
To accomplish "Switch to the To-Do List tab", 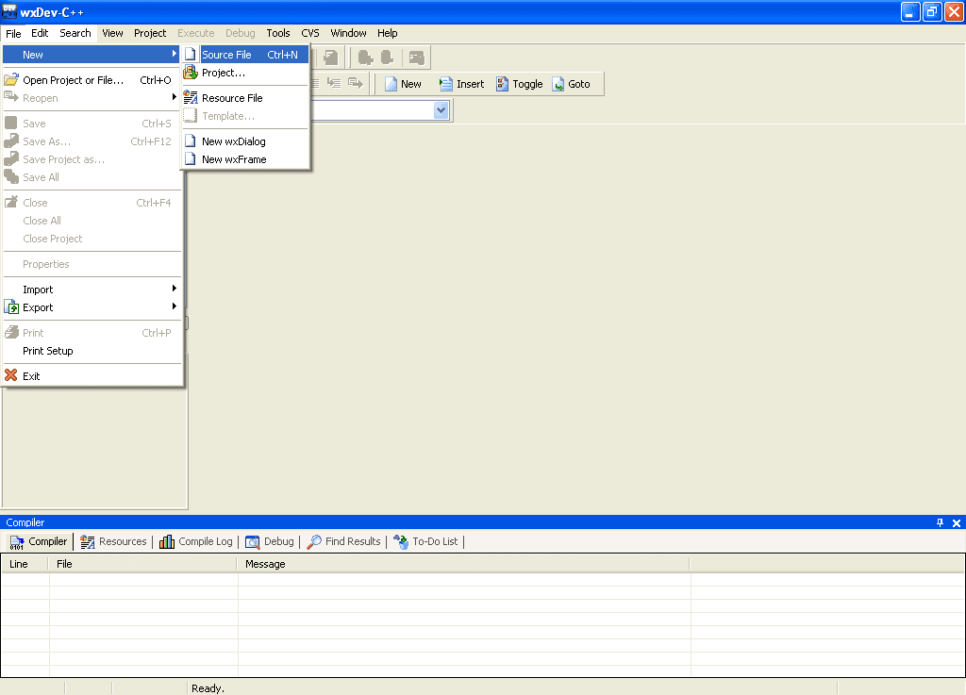I will click(x=425, y=541).
